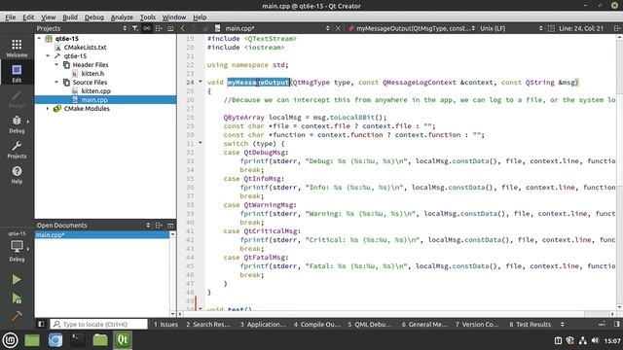Build the project with hammer icon
623x350 pixels.
click(17, 316)
